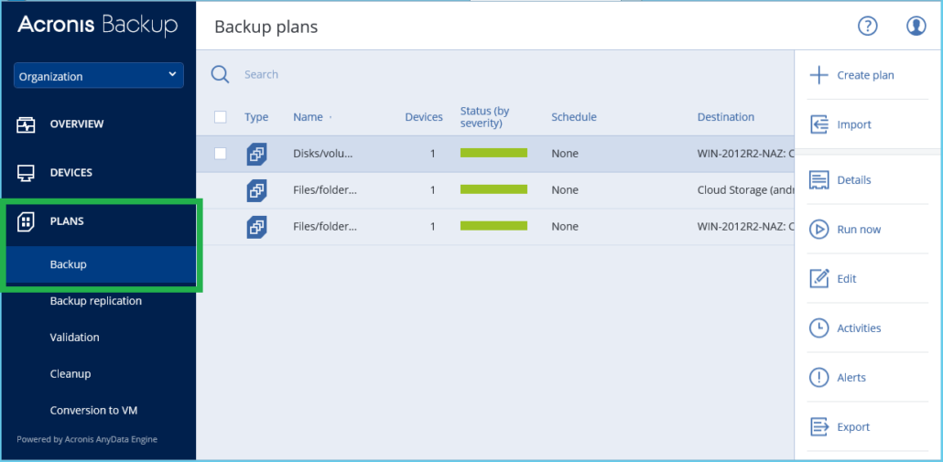Click status bar of Cloud Storage plan

tap(493, 189)
